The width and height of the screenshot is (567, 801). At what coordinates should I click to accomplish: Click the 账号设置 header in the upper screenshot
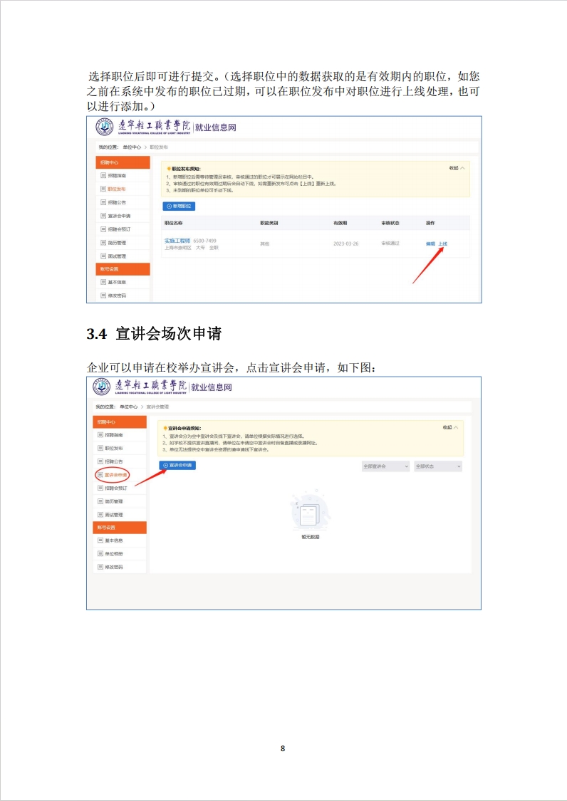tap(123, 268)
